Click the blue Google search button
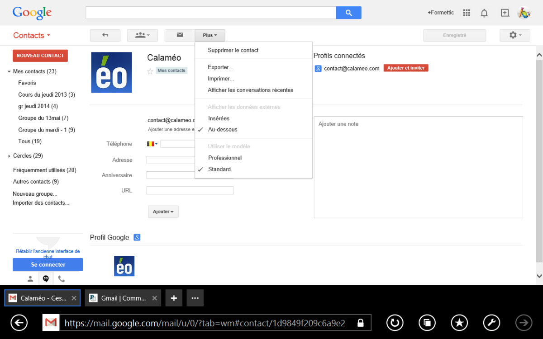Screen dimensions: 543x339 pyautogui.click(x=348, y=13)
